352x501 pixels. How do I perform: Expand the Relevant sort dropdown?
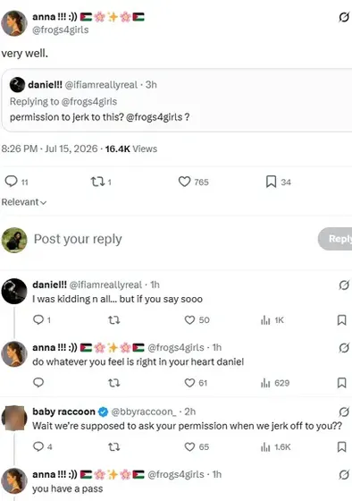(24, 202)
